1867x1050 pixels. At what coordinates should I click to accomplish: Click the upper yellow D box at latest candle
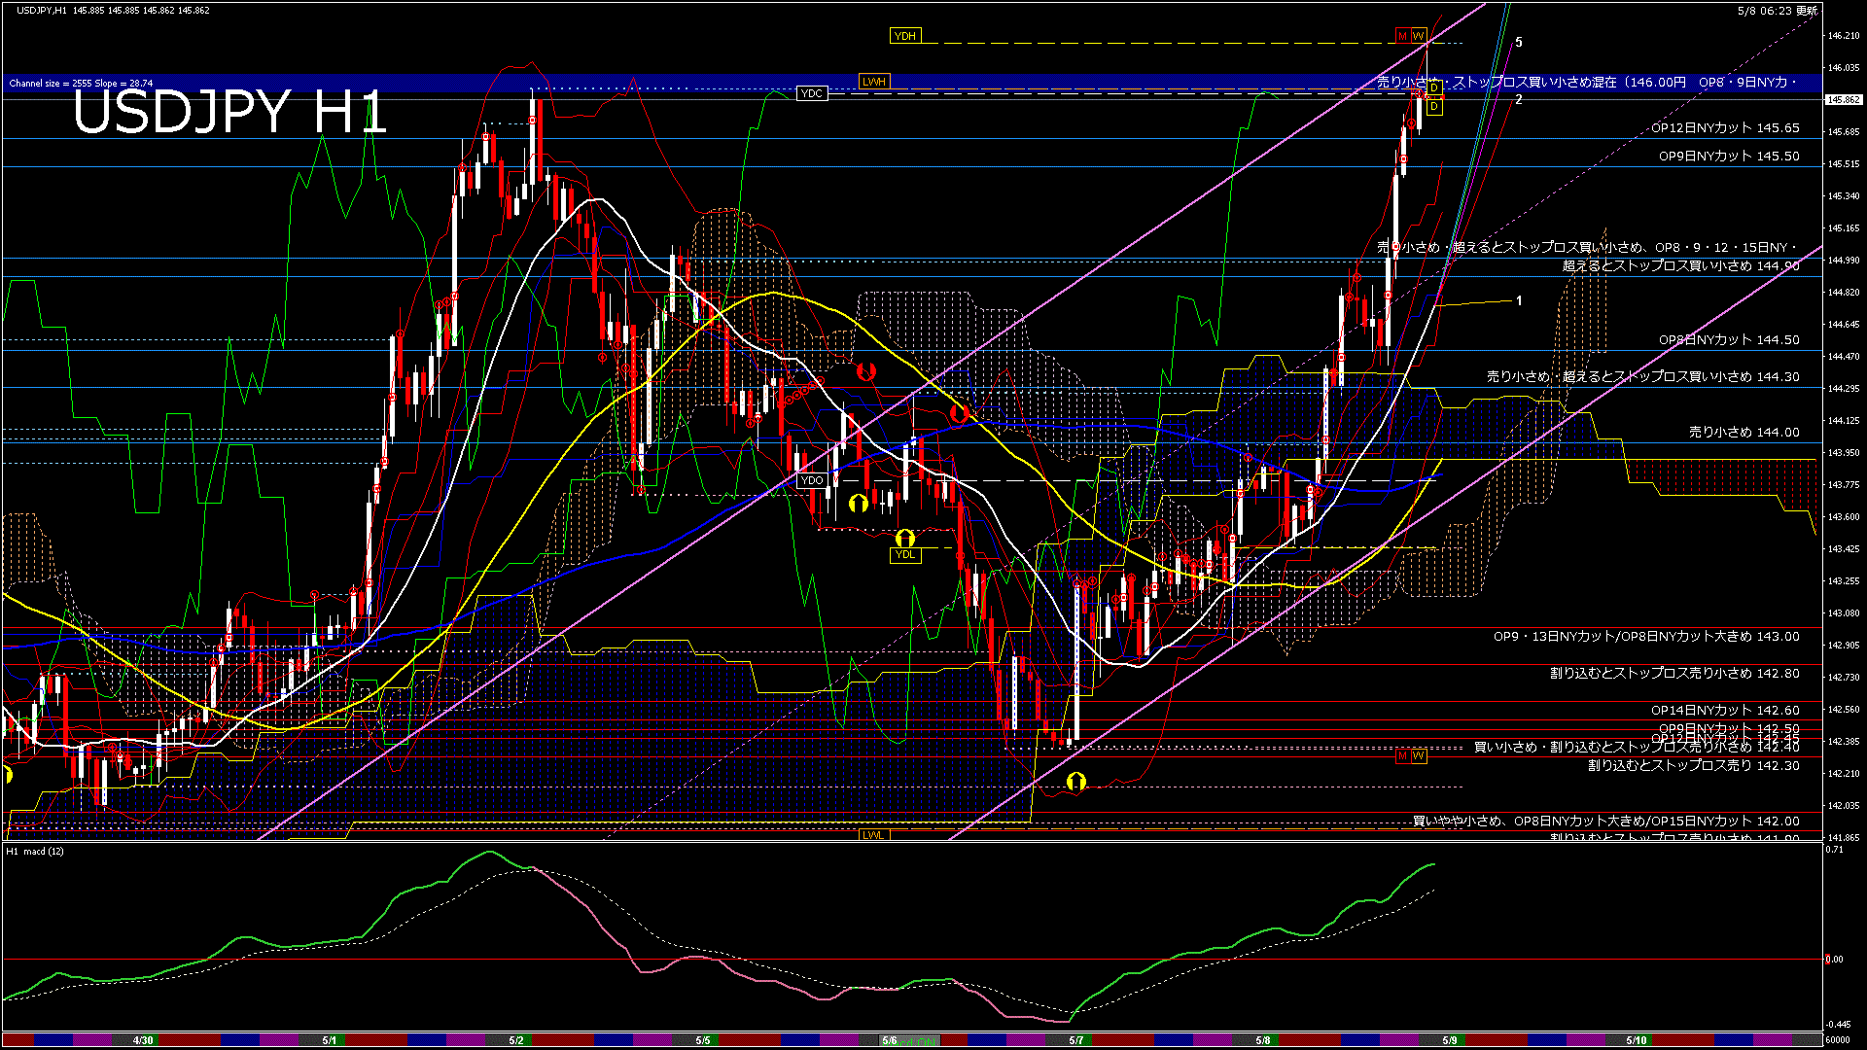(1434, 88)
